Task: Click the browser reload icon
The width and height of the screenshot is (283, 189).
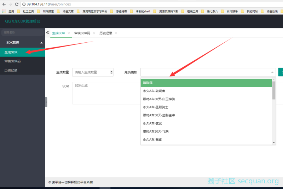Action: click(x=17, y=4)
